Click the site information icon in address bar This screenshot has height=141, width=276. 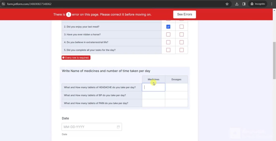point(3,4)
